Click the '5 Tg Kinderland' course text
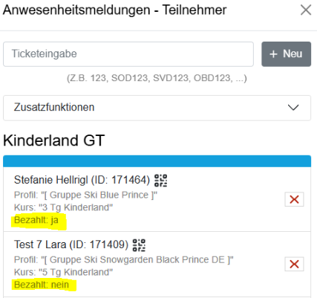This screenshot has width=317, height=298. click(63, 272)
